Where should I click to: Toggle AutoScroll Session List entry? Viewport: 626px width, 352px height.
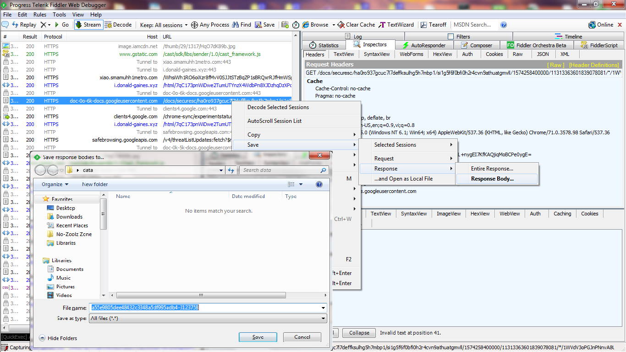pyautogui.click(x=296, y=121)
